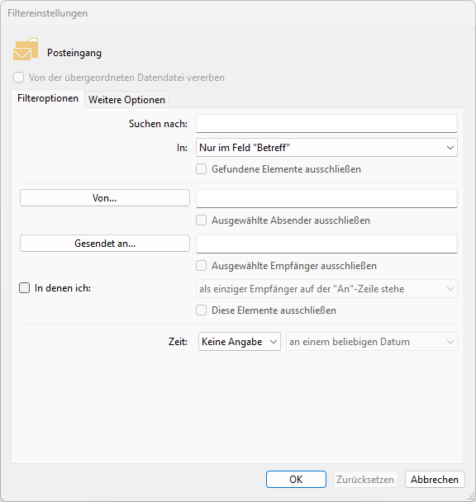Toggle 'Von der übergeordneten Datendatei vererben'
476x502 pixels.
click(x=18, y=77)
